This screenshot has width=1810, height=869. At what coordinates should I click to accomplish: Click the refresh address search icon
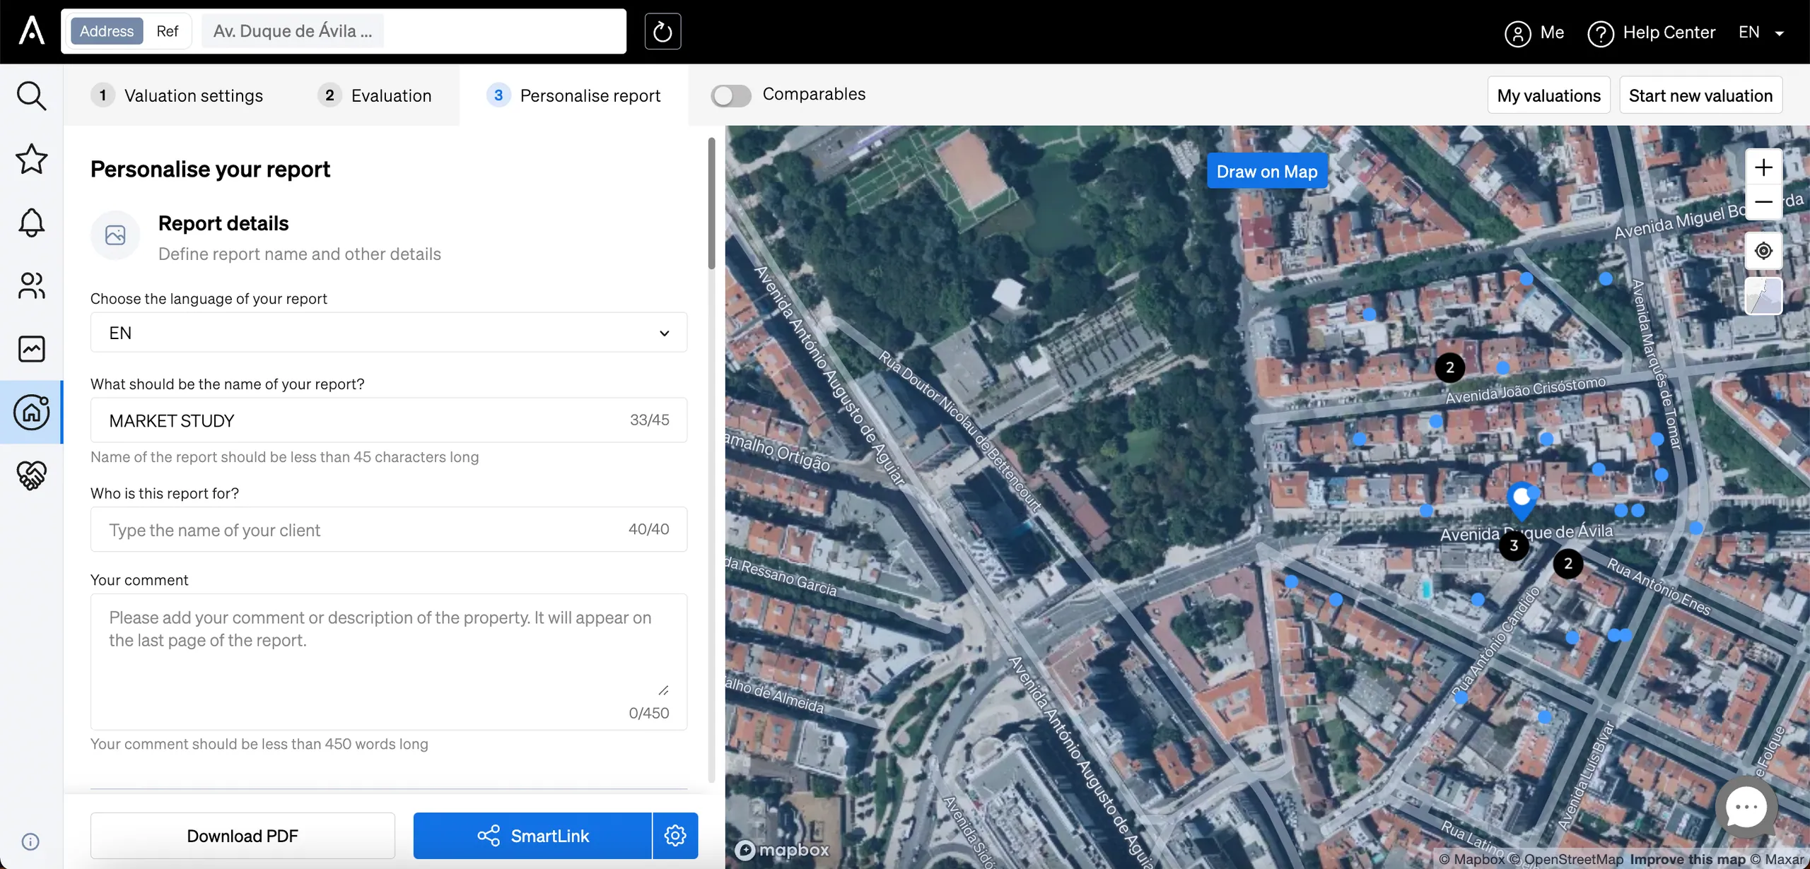click(x=662, y=31)
